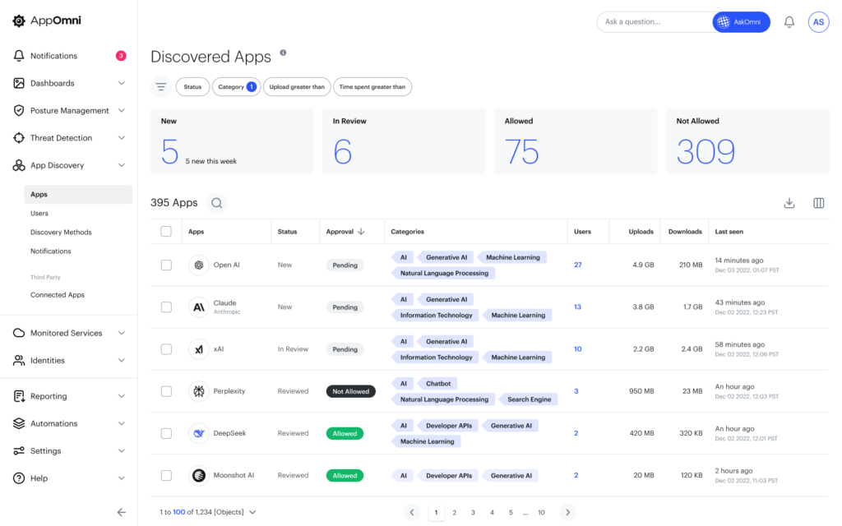Open the AS user avatar
The height and width of the screenshot is (526, 842).
pos(818,22)
